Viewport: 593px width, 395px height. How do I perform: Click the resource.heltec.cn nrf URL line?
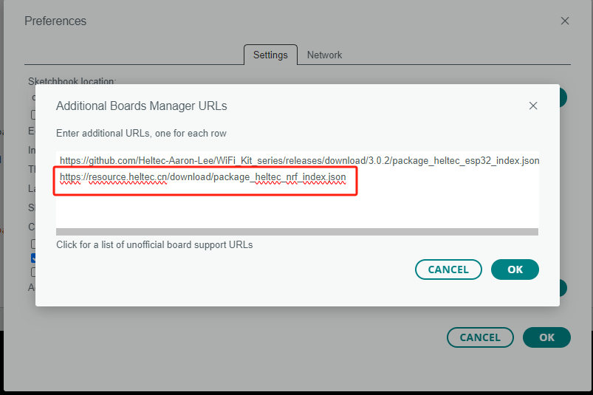202,177
